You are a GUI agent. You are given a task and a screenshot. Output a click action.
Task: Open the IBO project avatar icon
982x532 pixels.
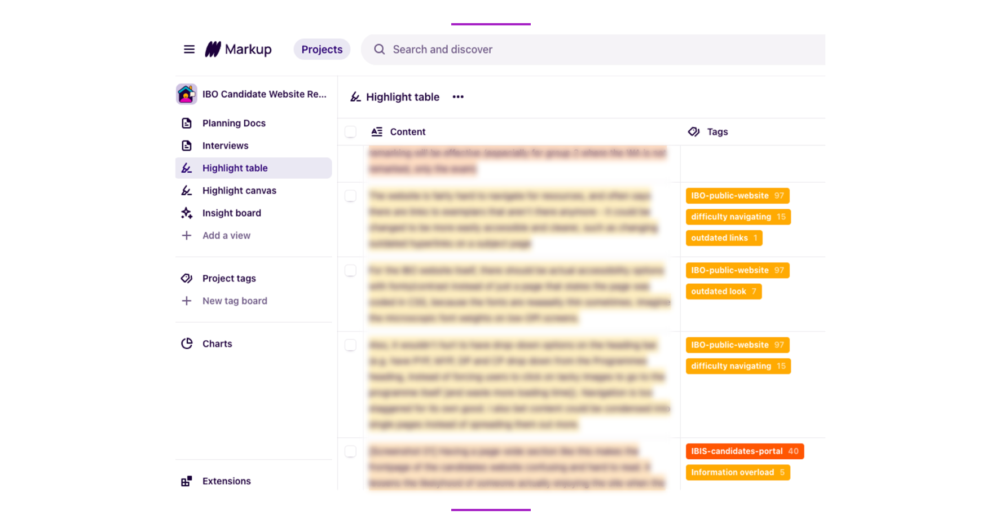click(187, 94)
